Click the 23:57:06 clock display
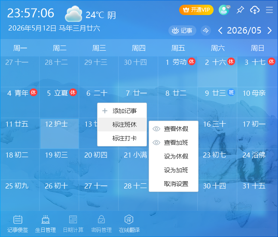 click(31, 13)
